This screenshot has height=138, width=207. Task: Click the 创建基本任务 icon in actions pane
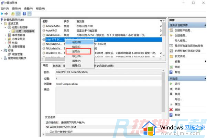pos(171,30)
